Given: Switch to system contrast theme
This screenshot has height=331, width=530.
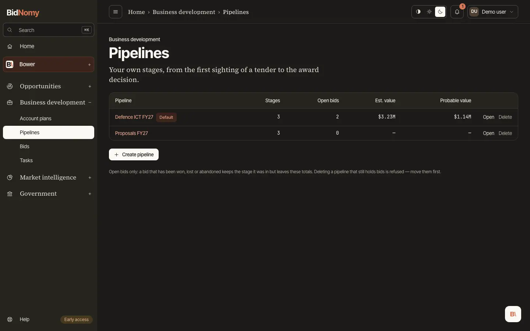Looking at the screenshot, I should click(418, 12).
